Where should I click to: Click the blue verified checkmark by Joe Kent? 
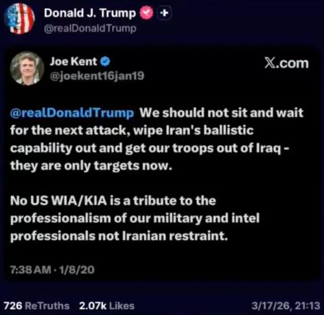pos(105,61)
